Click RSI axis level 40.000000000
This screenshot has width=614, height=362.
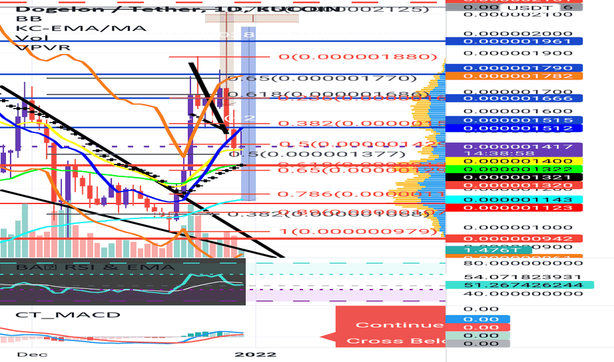coord(522,294)
